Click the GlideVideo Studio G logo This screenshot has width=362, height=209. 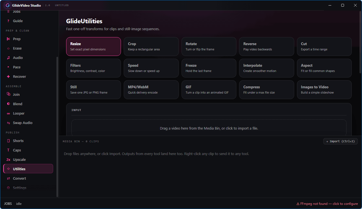7,5
